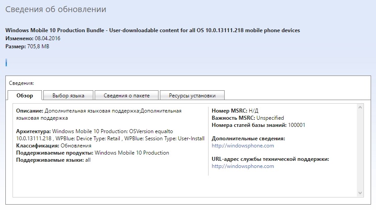This screenshot has height=210, width=376.
Task: Click the Windows Mobile 10 Production Bundle title
Action: point(153,30)
